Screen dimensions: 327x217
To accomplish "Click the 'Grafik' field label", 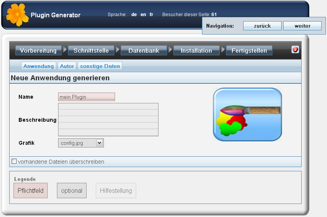I will 27,143.
